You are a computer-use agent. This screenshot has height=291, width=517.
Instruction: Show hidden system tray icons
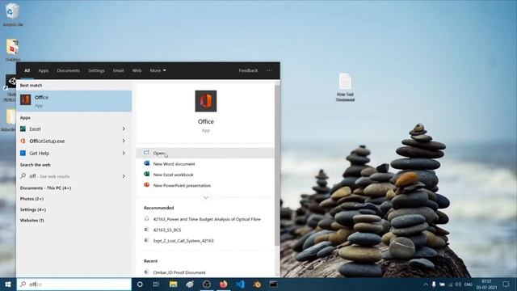(426, 285)
